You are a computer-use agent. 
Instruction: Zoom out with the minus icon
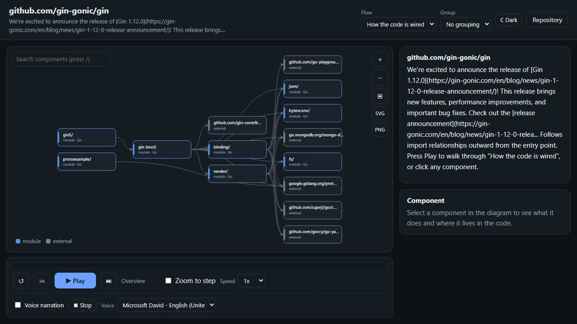pyautogui.click(x=380, y=78)
